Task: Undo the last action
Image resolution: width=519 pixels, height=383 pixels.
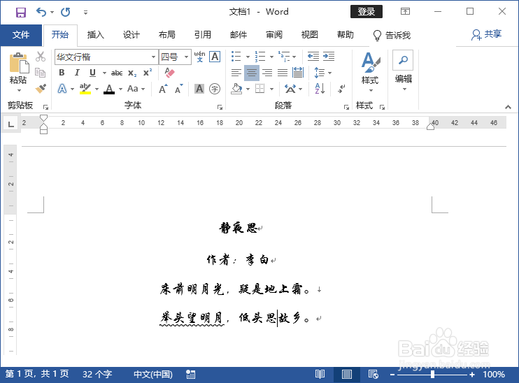Action: (x=41, y=13)
